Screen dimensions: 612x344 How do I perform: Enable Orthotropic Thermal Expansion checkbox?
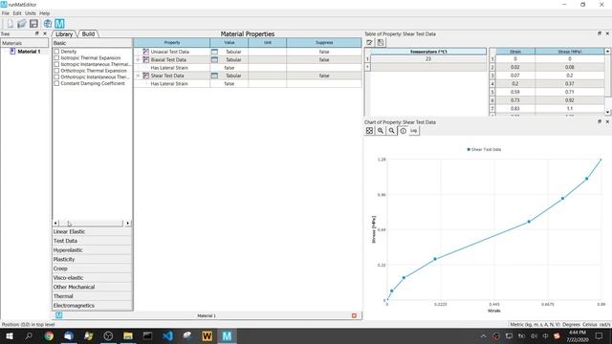point(56,71)
